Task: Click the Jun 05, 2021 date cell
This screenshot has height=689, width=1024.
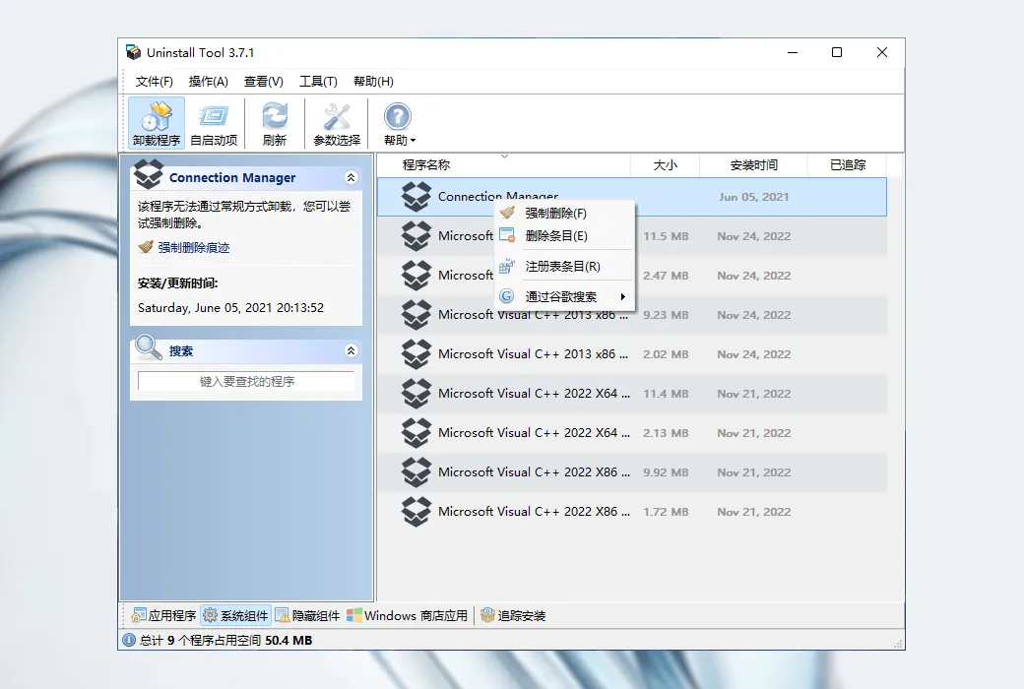Action: (753, 197)
